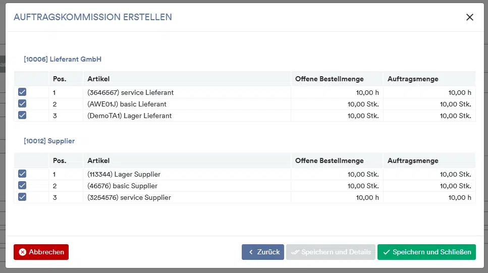Image resolution: width=488 pixels, height=273 pixels.
Task: Click the Abbrechen cancel button
Action: pyautogui.click(x=41, y=252)
